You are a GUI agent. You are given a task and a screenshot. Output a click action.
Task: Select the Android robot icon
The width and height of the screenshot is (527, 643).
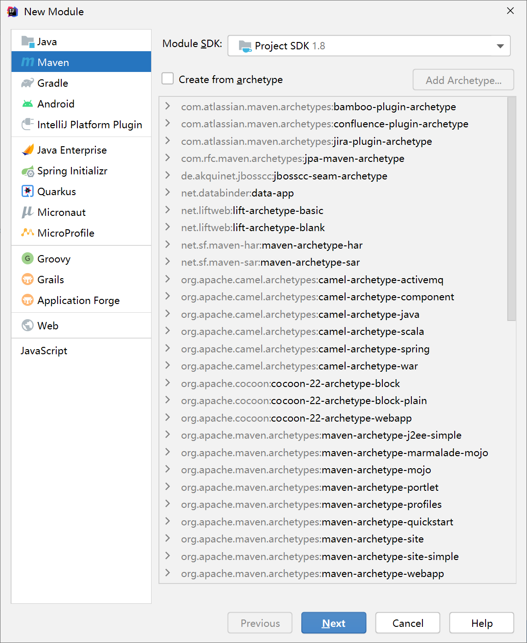(28, 104)
